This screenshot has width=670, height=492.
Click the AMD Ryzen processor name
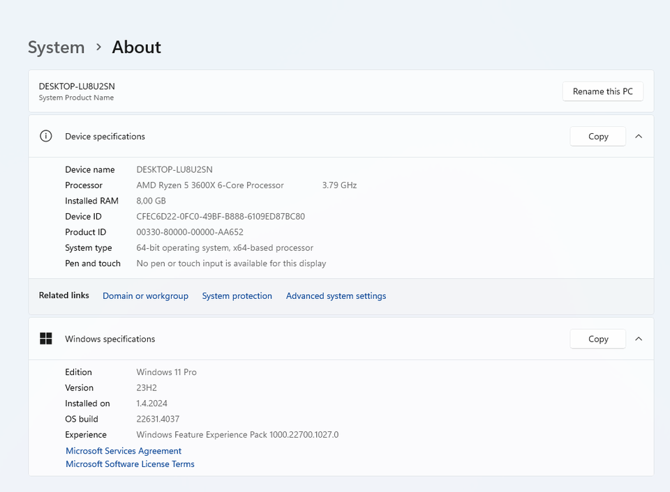click(210, 185)
